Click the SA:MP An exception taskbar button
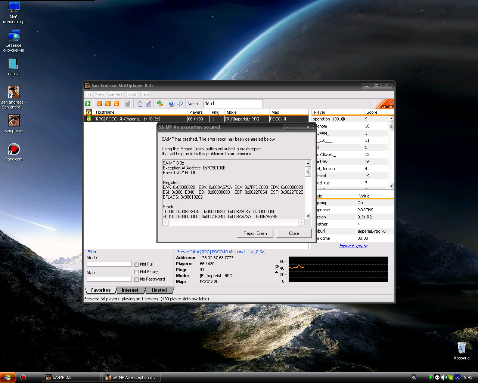This screenshot has width=478, height=383. (131, 377)
